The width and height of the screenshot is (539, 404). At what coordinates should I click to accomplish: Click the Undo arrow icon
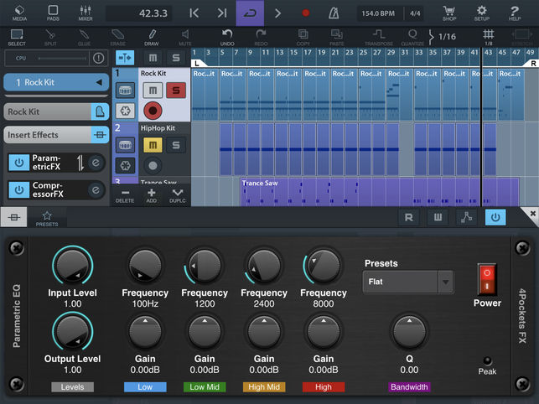(227, 37)
